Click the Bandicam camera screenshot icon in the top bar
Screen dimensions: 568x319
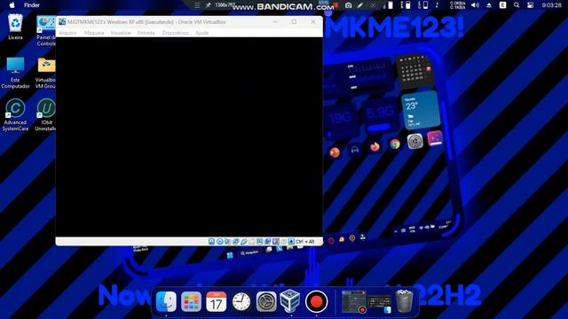(x=348, y=5)
